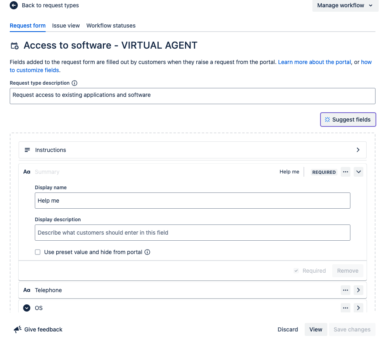
Task: Toggle the Required checkbox for Summary
Action: (296, 270)
